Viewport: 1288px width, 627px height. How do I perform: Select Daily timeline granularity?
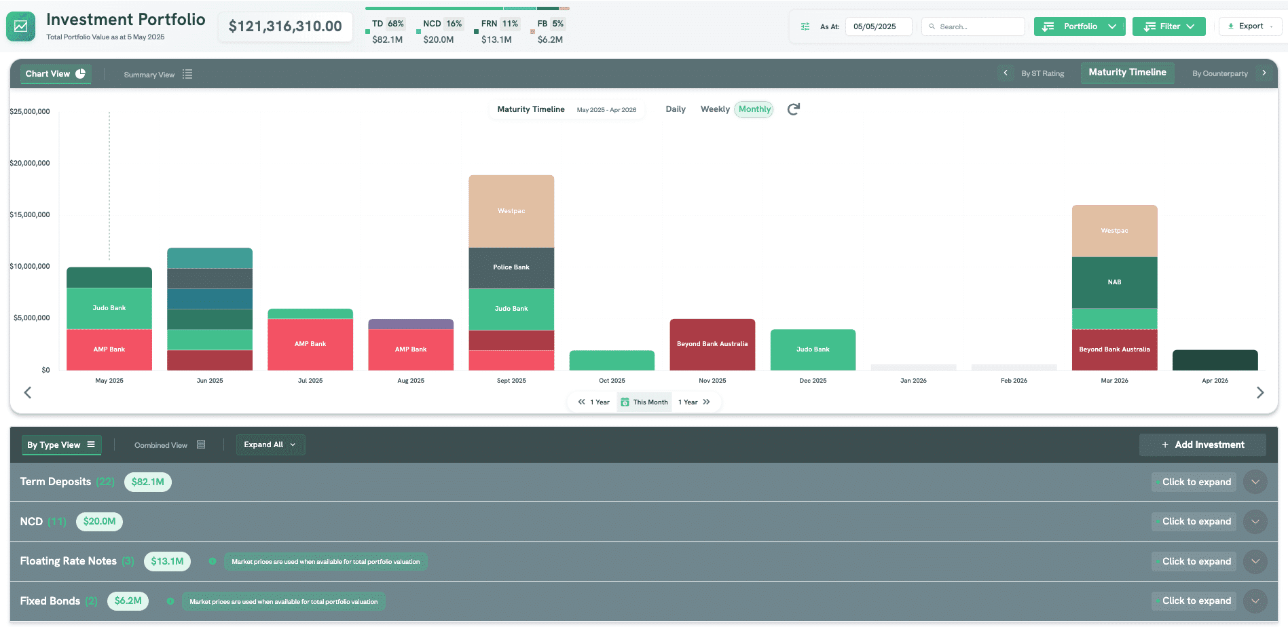click(676, 109)
